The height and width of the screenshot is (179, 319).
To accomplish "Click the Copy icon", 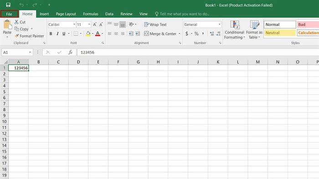I will pos(16,29).
